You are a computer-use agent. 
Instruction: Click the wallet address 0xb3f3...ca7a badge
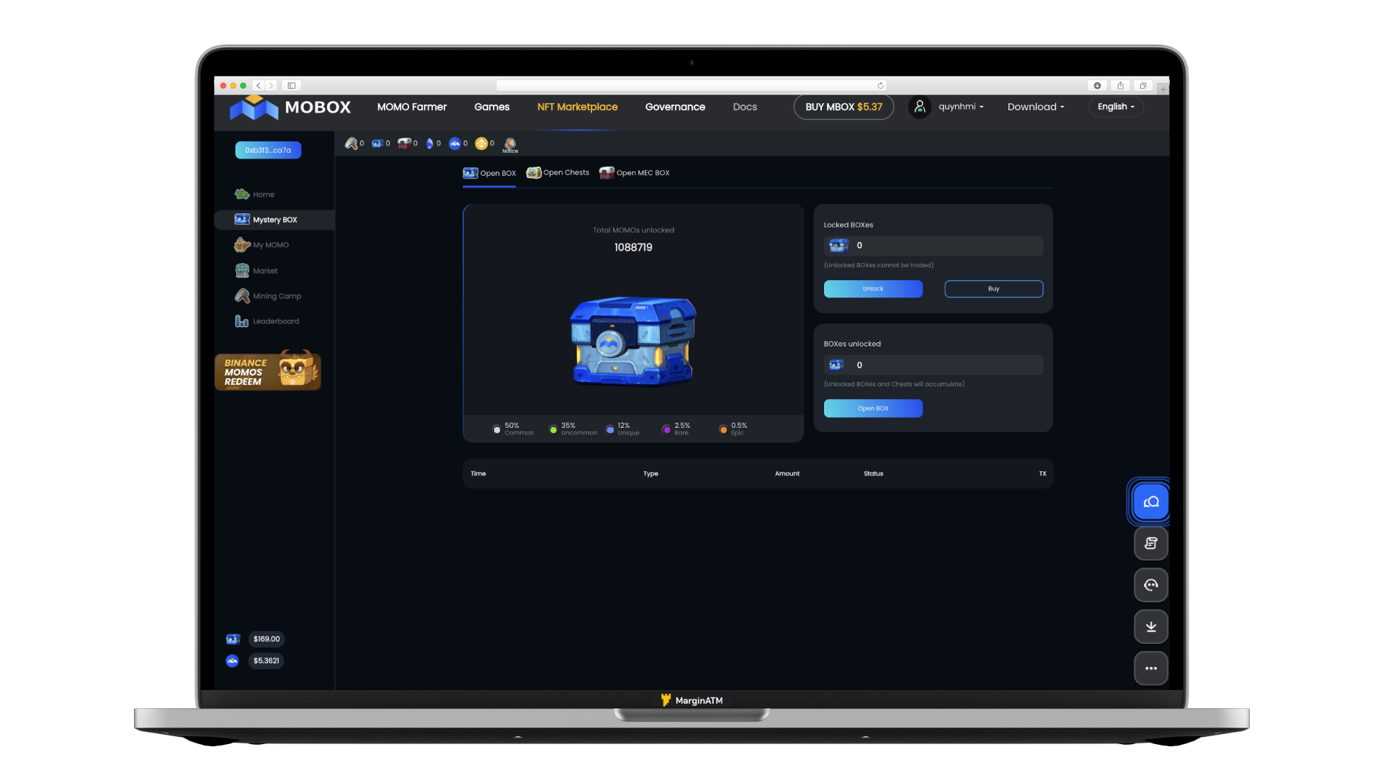[x=268, y=151]
